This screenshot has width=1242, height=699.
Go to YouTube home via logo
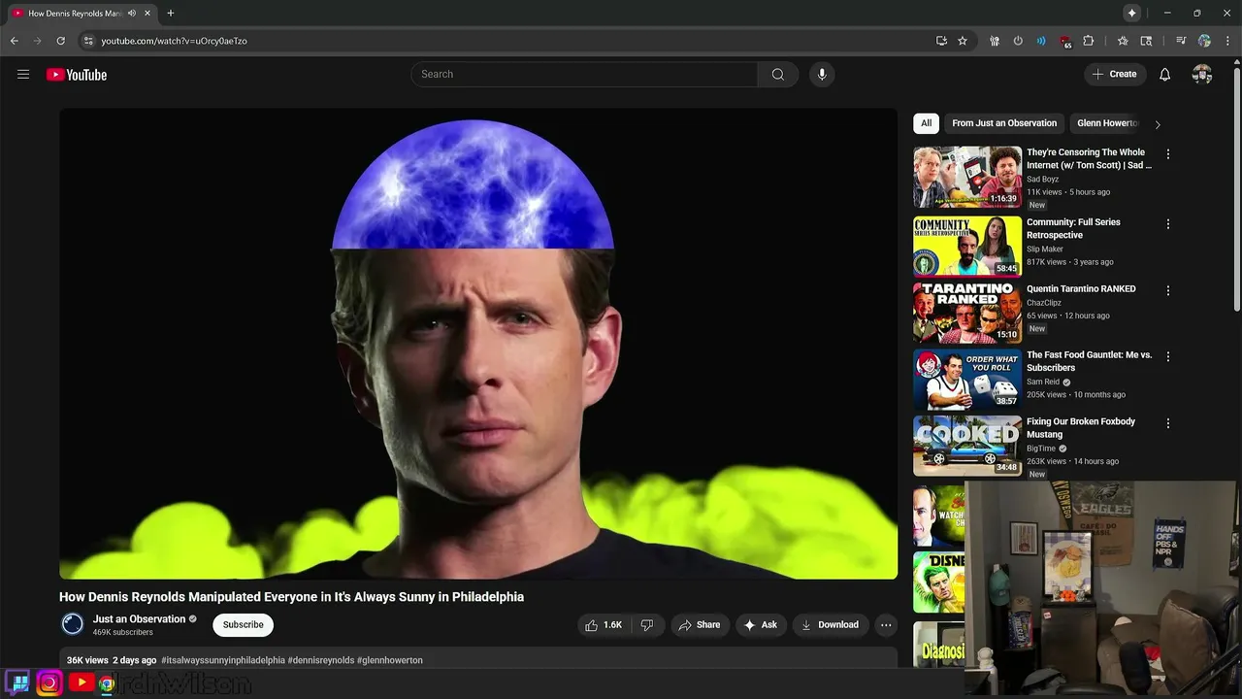77,75
